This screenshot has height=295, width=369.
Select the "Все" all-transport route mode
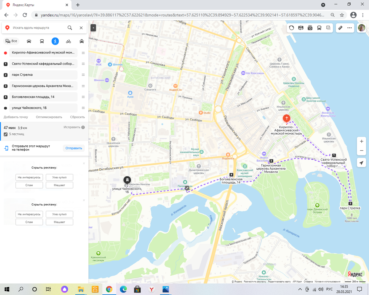point(11,41)
